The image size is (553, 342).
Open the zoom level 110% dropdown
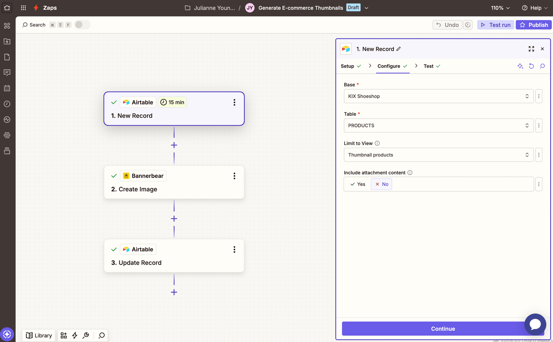500,8
